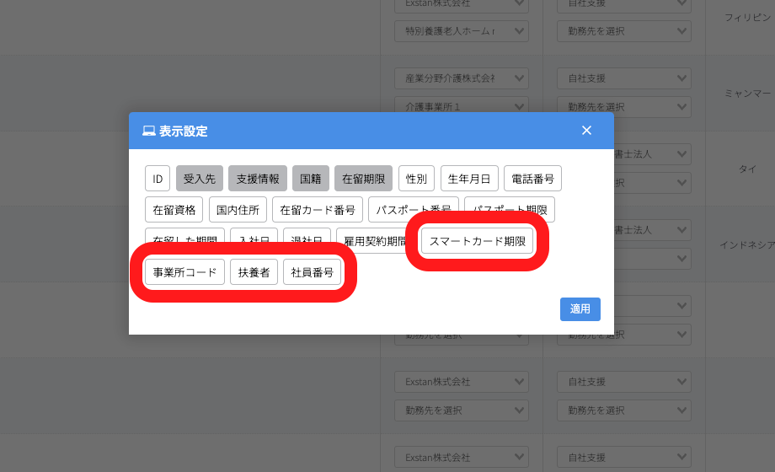Image resolution: width=775 pixels, height=472 pixels.
Task: Open the 産業分野介護株式会社 dropdown
Action: point(461,78)
